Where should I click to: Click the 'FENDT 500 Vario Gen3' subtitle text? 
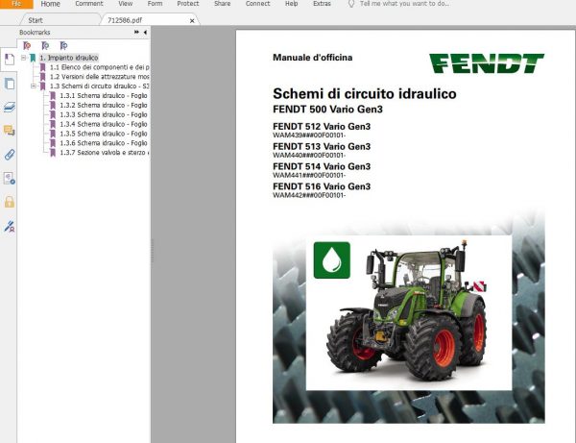[327, 110]
